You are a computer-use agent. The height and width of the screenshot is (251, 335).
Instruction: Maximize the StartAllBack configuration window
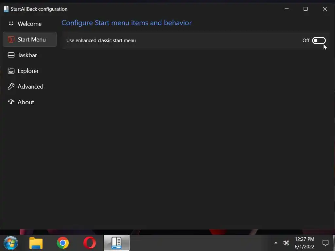tap(306, 9)
